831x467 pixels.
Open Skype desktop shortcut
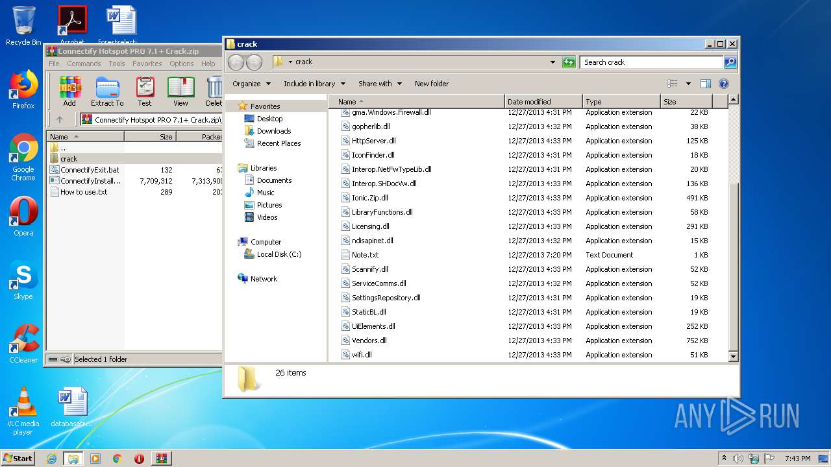23,280
